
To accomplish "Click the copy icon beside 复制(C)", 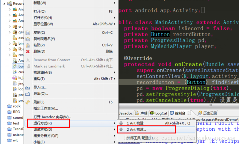I will tap(28, 33).
